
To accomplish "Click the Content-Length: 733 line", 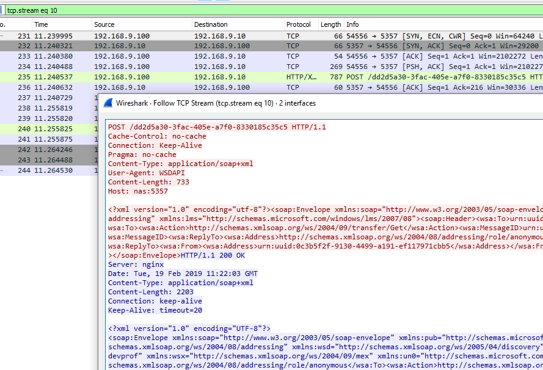I will (148, 182).
